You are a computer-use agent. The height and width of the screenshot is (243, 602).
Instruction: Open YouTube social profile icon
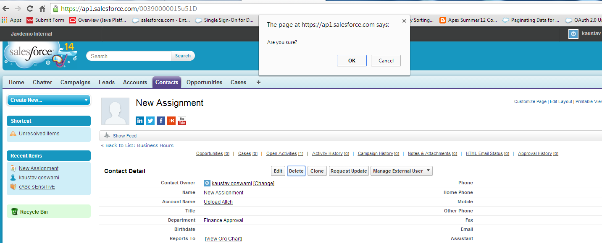pos(182,121)
